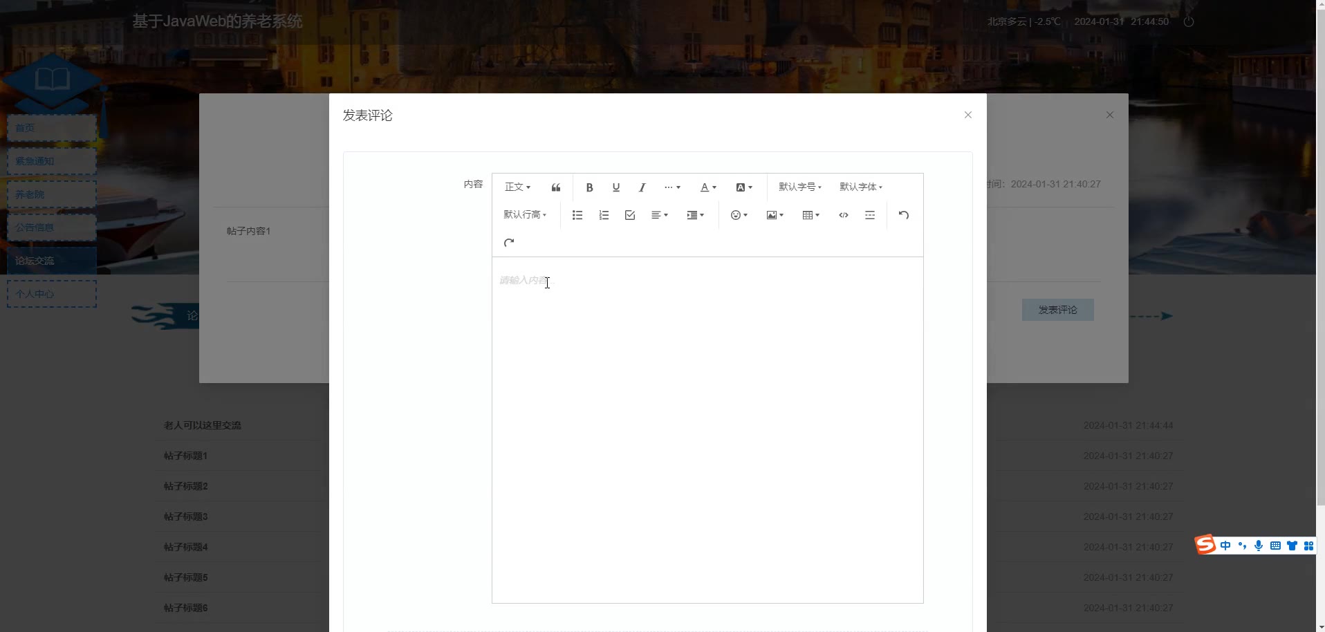Open post 帖子标题2
1325x632 pixels.
(185, 486)
